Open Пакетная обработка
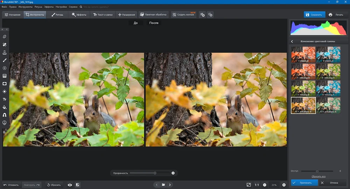The image size is (350, 189). pyautogui.click(x=153, y=14)
